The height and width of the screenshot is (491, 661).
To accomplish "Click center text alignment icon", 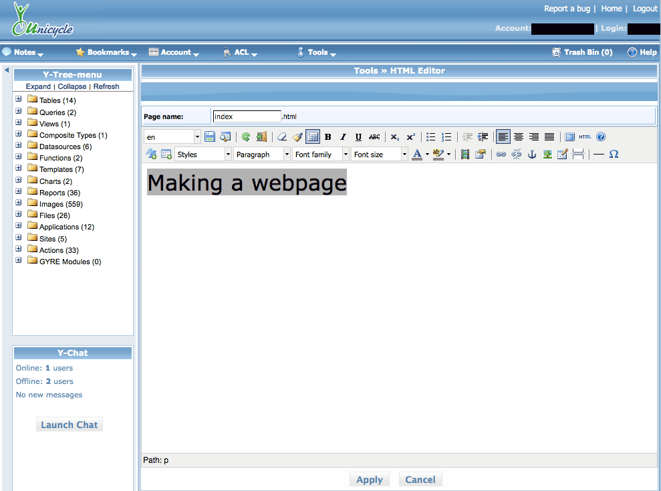I will point(519,137).
